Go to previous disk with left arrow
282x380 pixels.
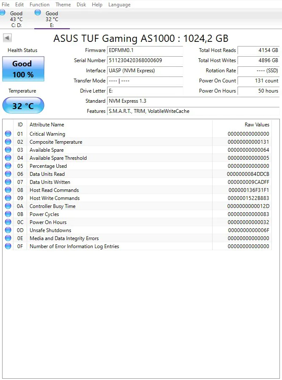7,38
